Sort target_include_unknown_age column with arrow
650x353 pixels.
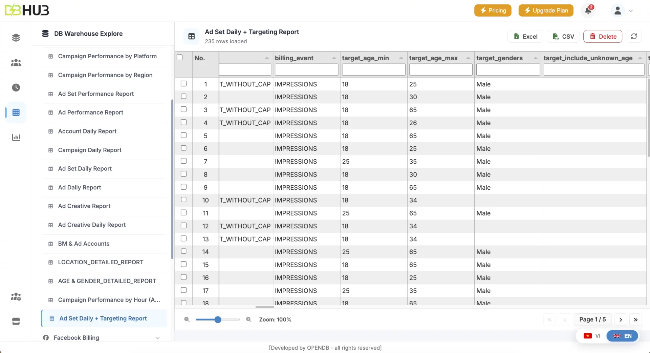pos(640,58)
